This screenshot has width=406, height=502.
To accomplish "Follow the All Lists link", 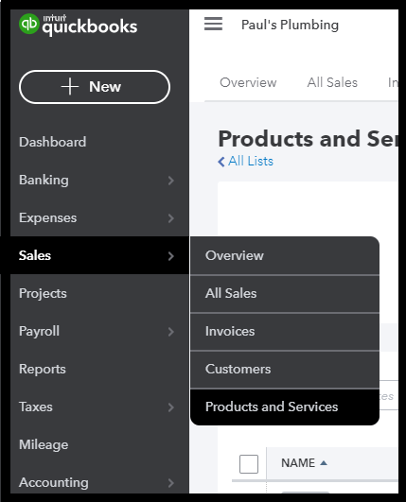I will (251, 161).
